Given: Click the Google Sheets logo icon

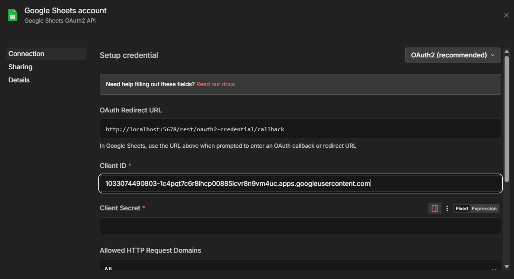Looking at the screenshot, I should click(13, 15).
